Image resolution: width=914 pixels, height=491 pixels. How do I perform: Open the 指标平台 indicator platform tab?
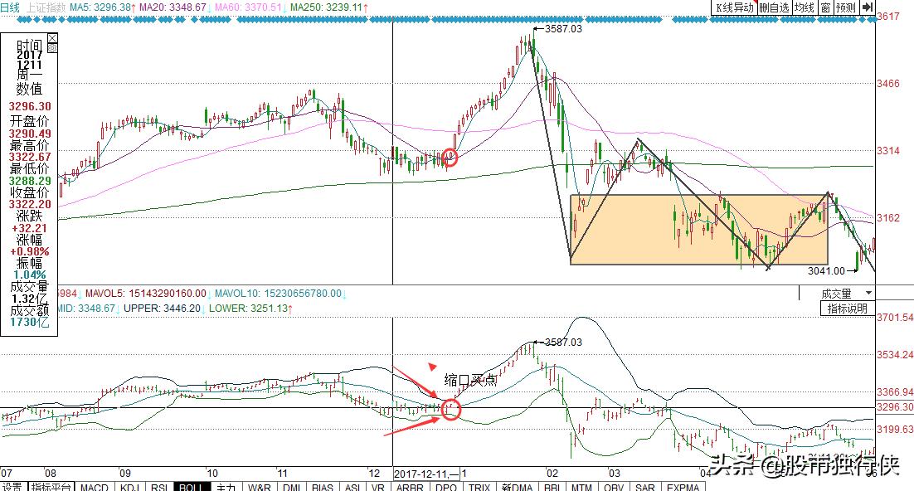point(51,486)
